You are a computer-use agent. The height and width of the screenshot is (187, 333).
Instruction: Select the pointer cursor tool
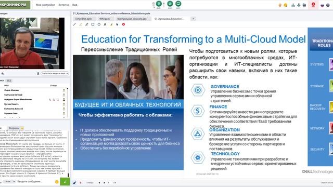(117, 24)
